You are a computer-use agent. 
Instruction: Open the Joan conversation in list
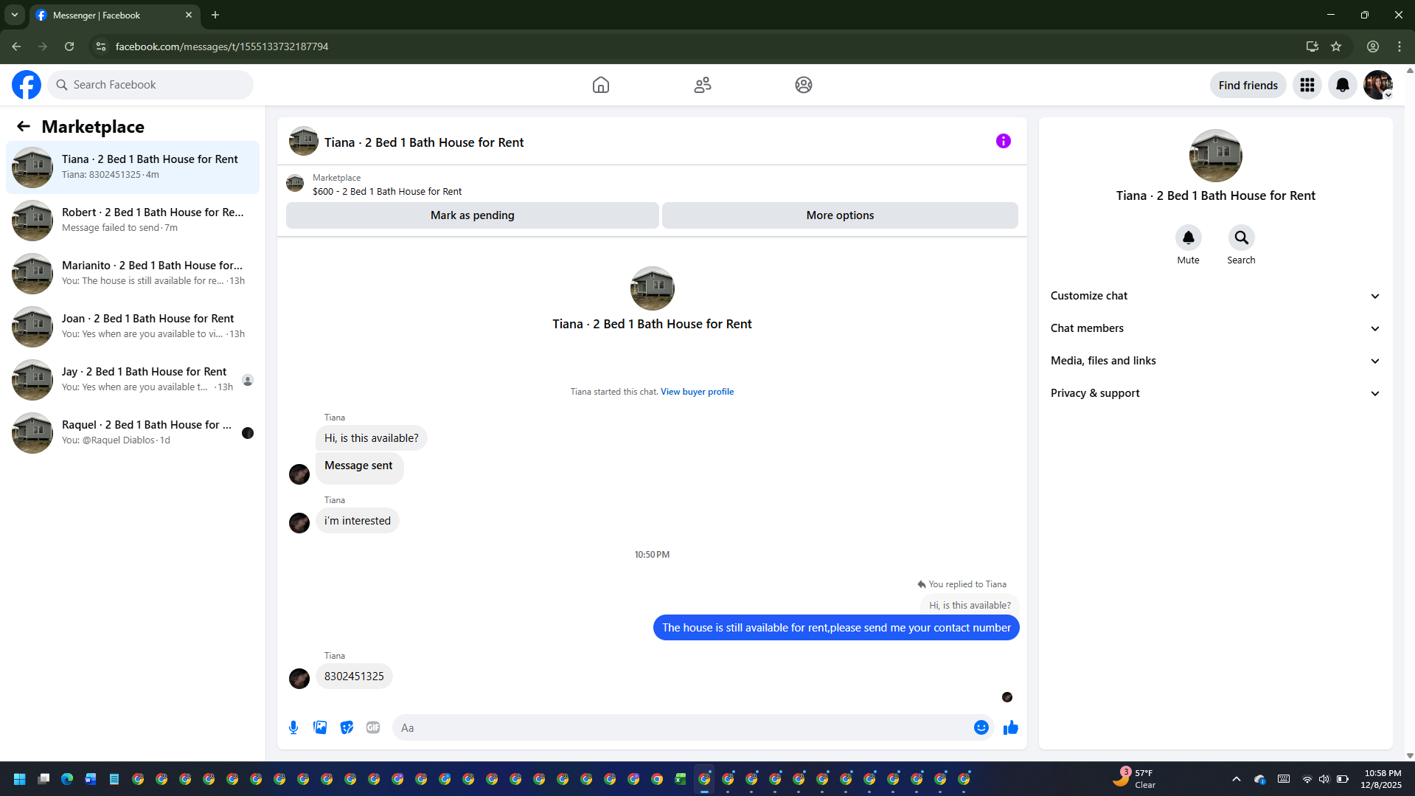(133, 327)
